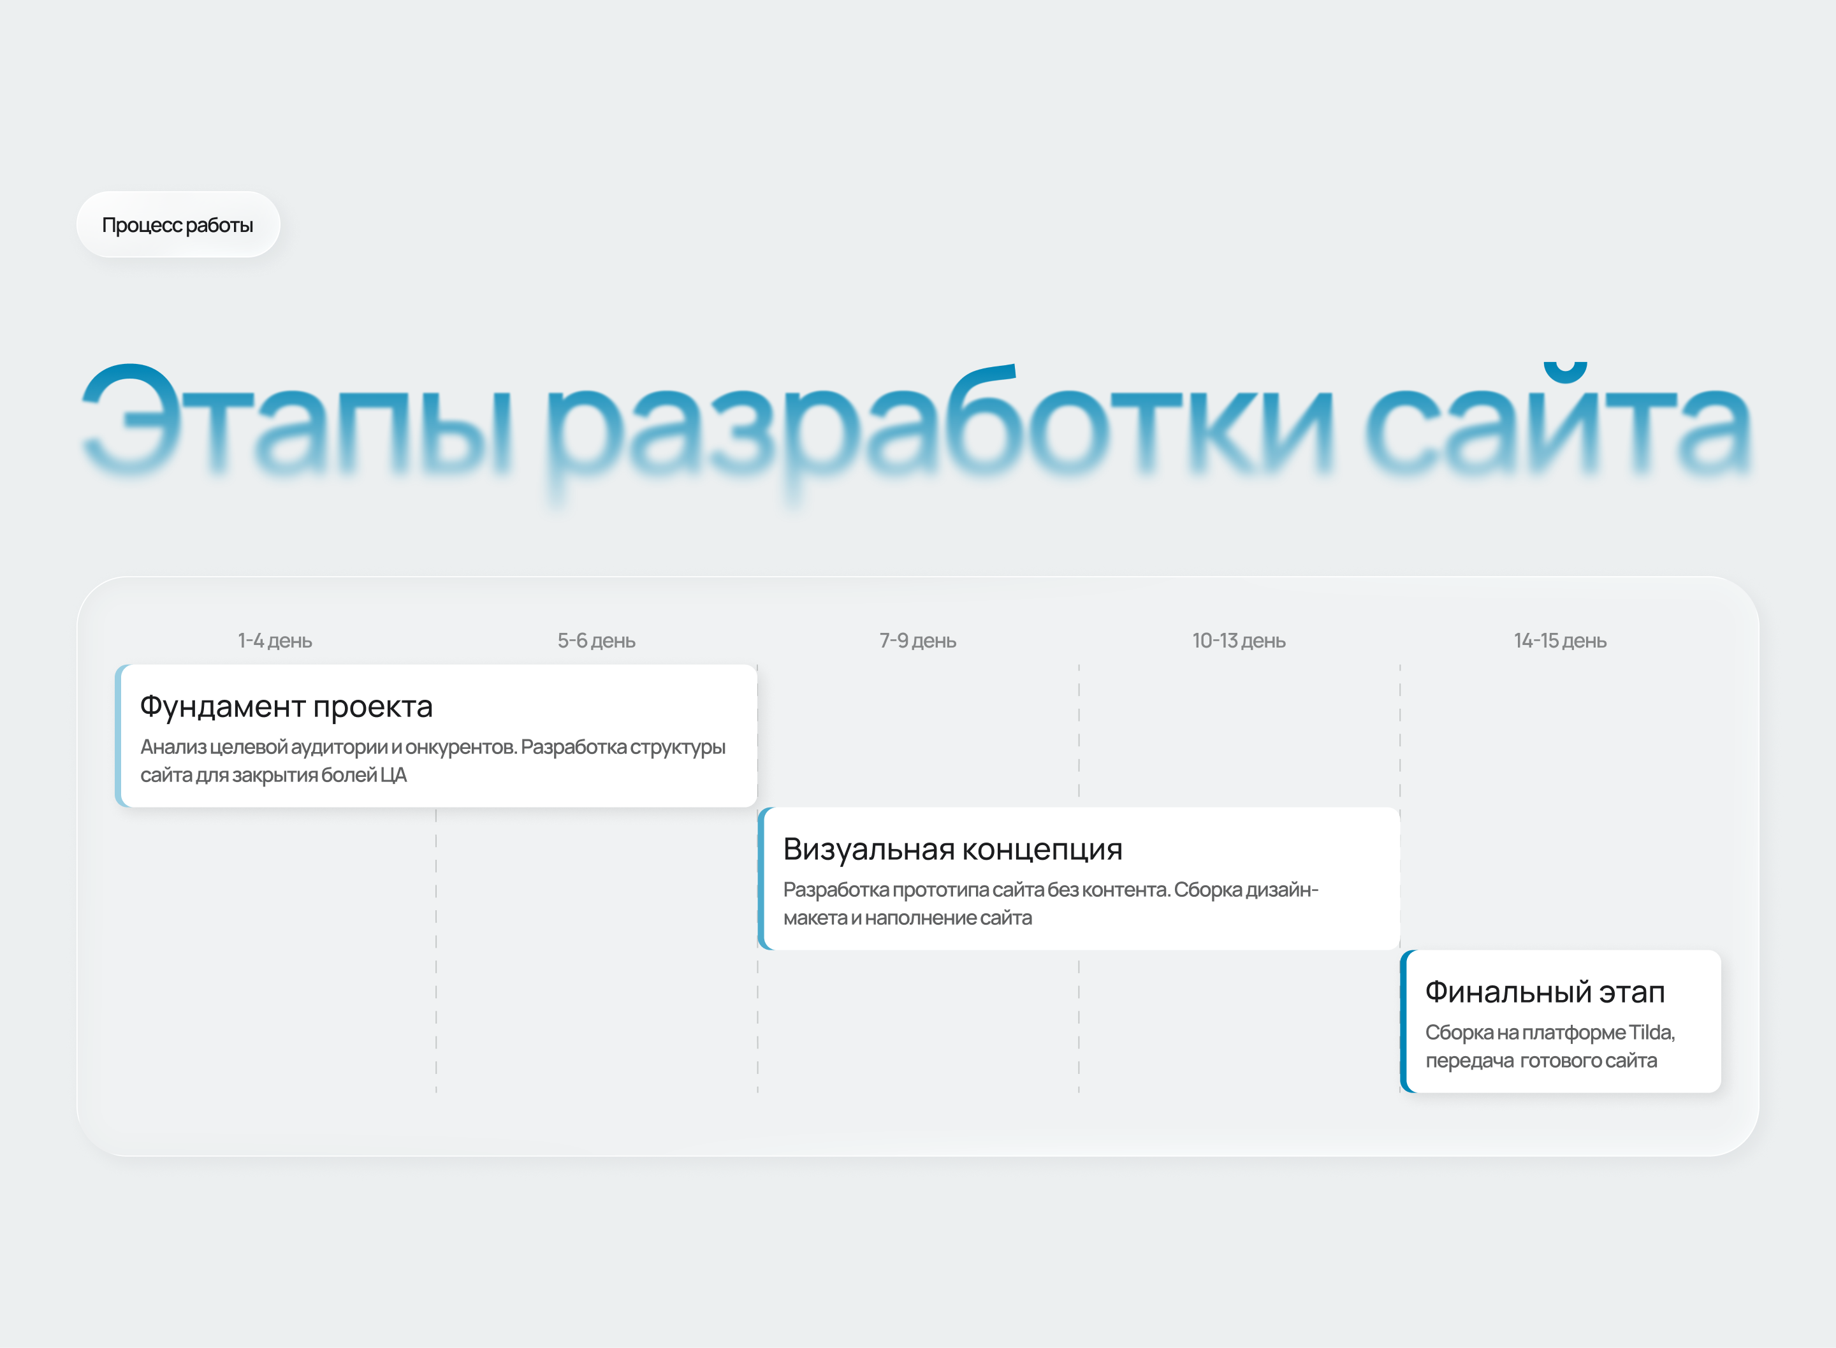Click the description starting "Анализ целевой аудитории"
This screenshot has width=1836, height=1348.
coord(432,760)
